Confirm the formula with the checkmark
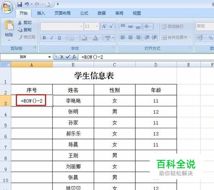This screenshot has width=214, height=190. click(68, 57)
